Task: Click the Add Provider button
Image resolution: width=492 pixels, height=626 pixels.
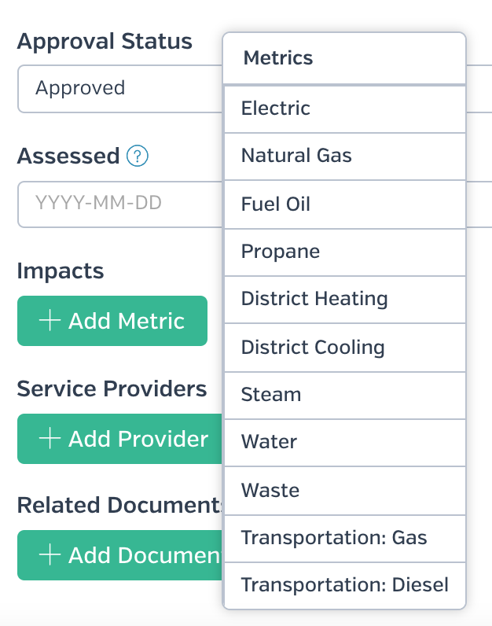Action: point(120,439)
